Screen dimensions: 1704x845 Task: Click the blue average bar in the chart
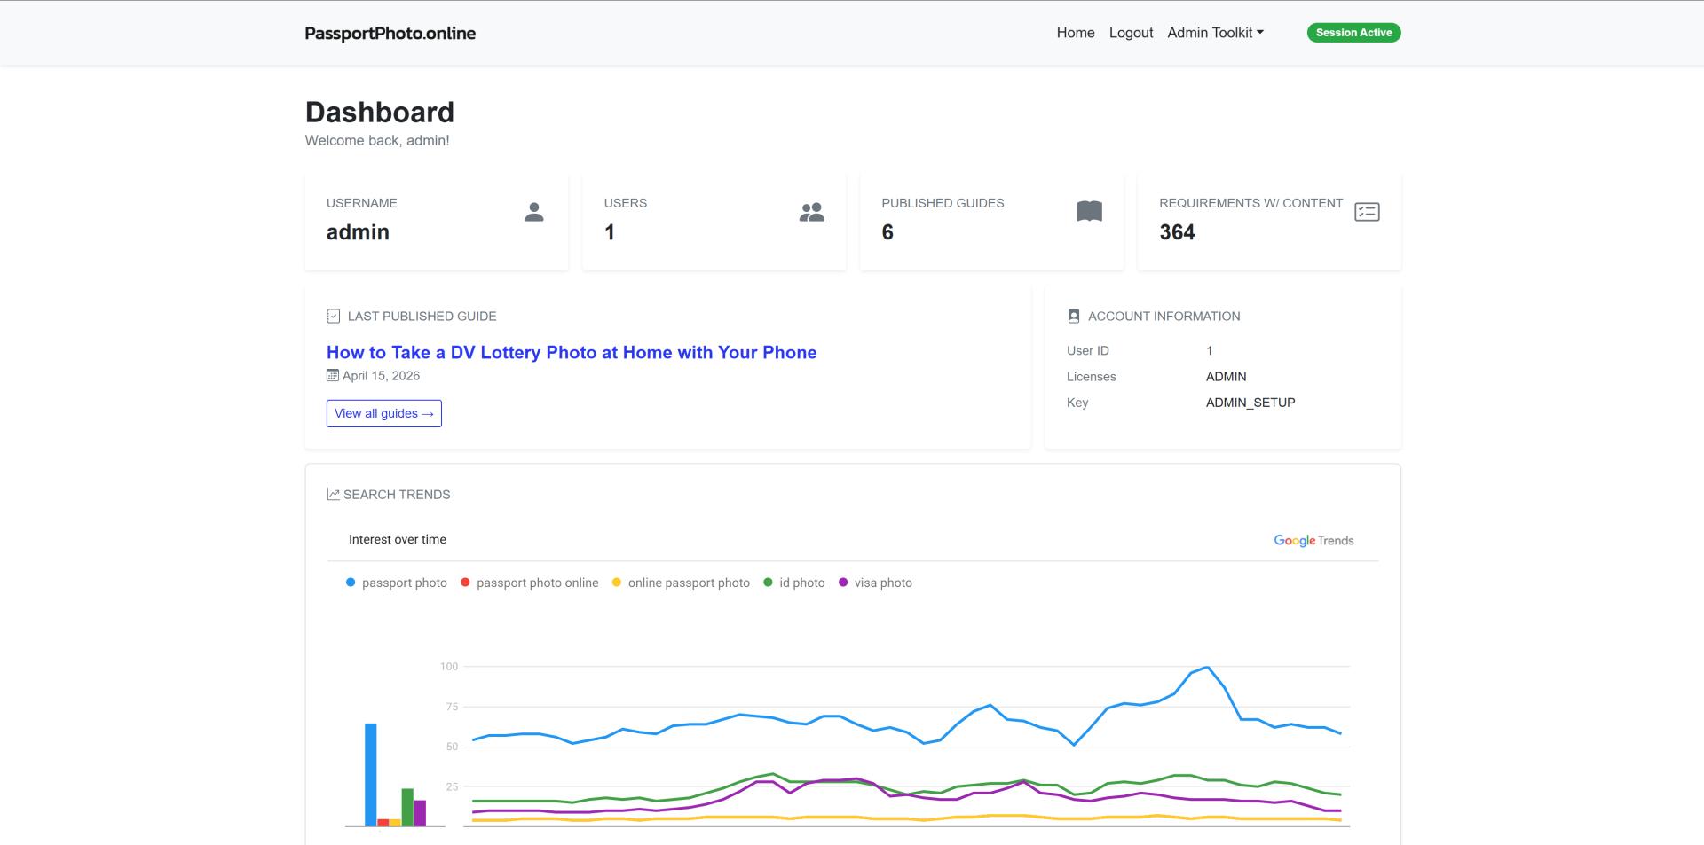tap(371, 775)
